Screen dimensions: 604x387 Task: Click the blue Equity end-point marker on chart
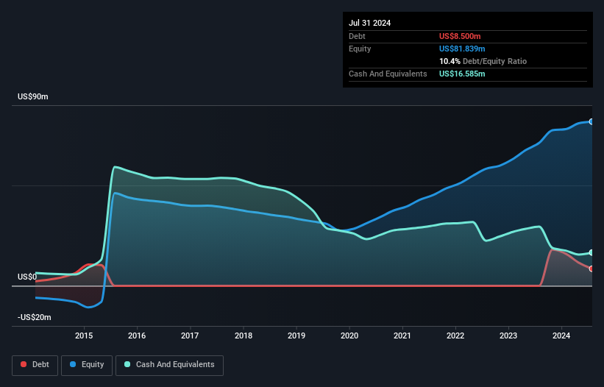point(591,121)
